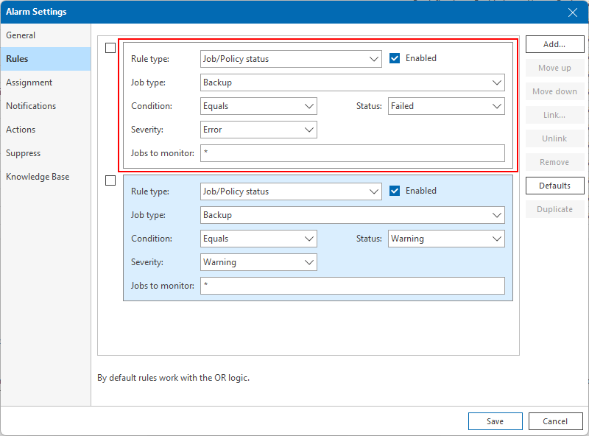
Task: Expand Job type dropdown in first rule
Action: [352, 82]
